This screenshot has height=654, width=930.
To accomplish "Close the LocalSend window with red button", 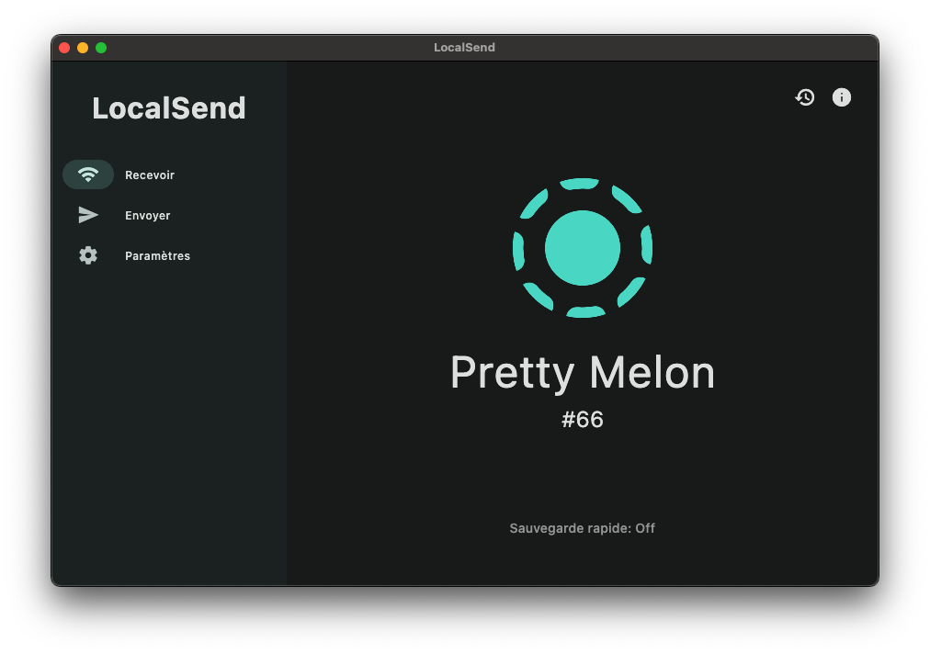I will point(64,48).
